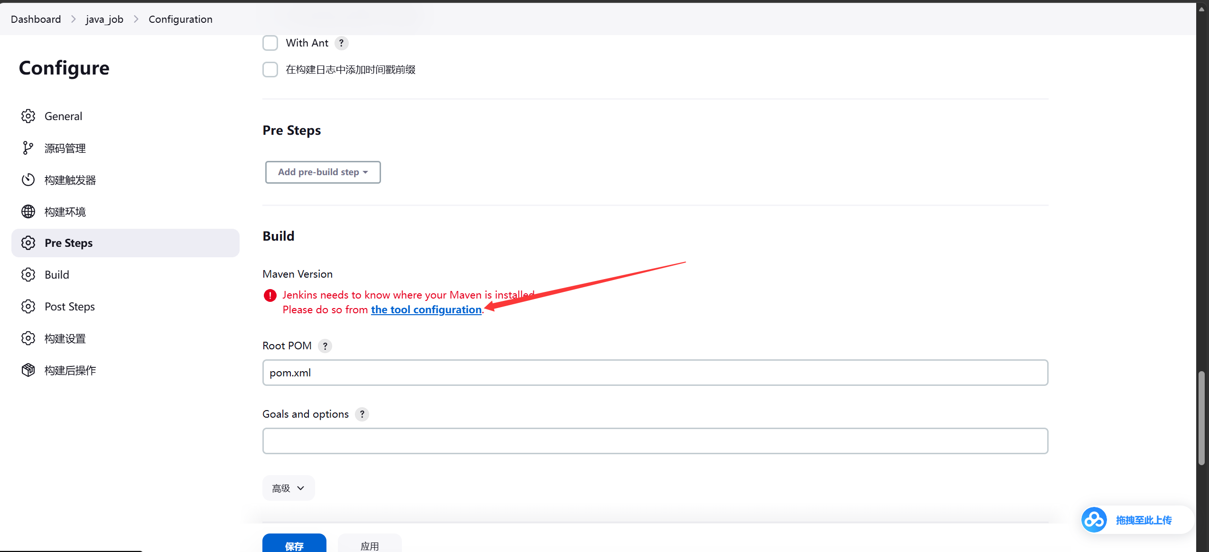Click the gear icon beside Build in sidebar

pos(28,275)
